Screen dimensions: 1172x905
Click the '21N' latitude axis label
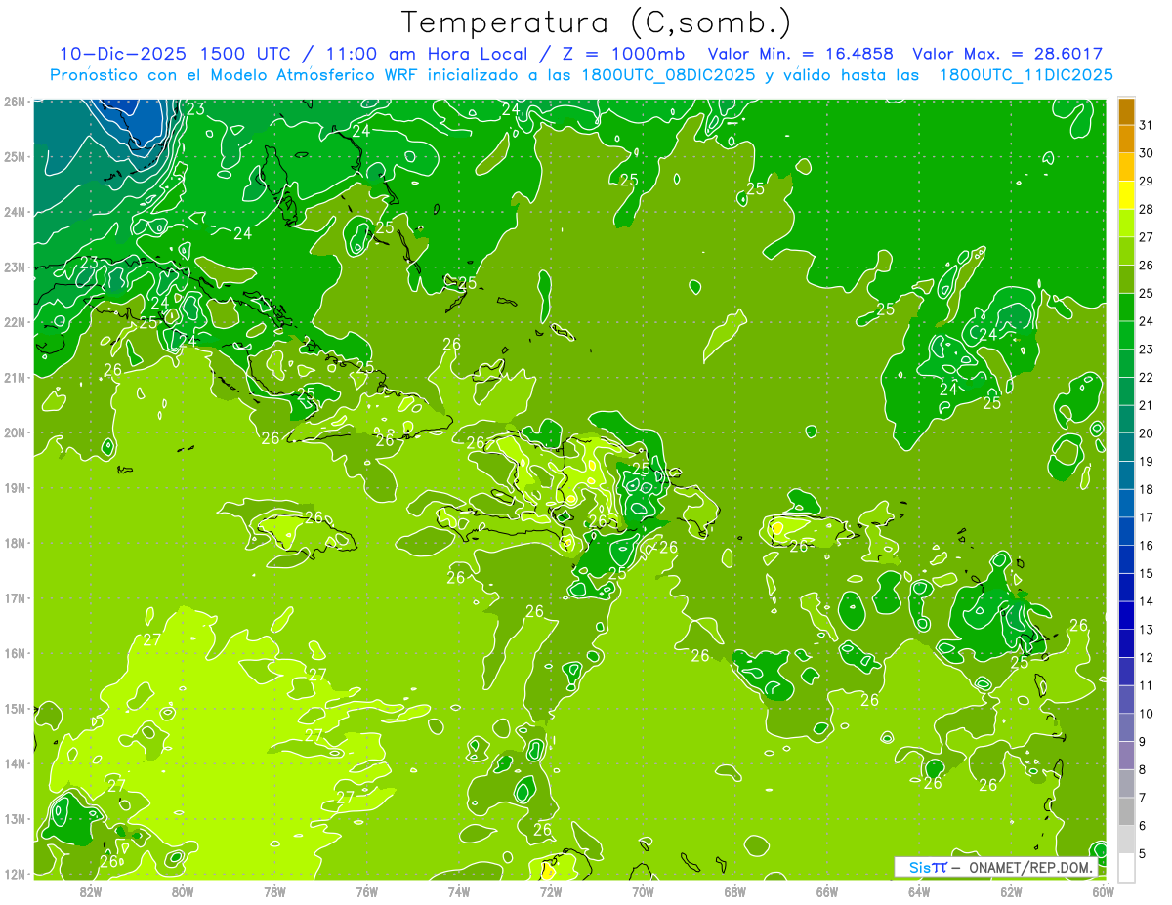(x=14, y=377)
